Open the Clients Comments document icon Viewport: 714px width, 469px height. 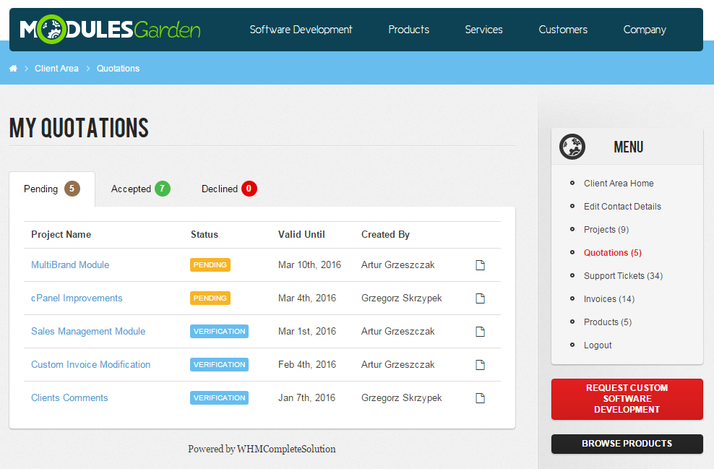pyautogui.click(x=480, y=398)
